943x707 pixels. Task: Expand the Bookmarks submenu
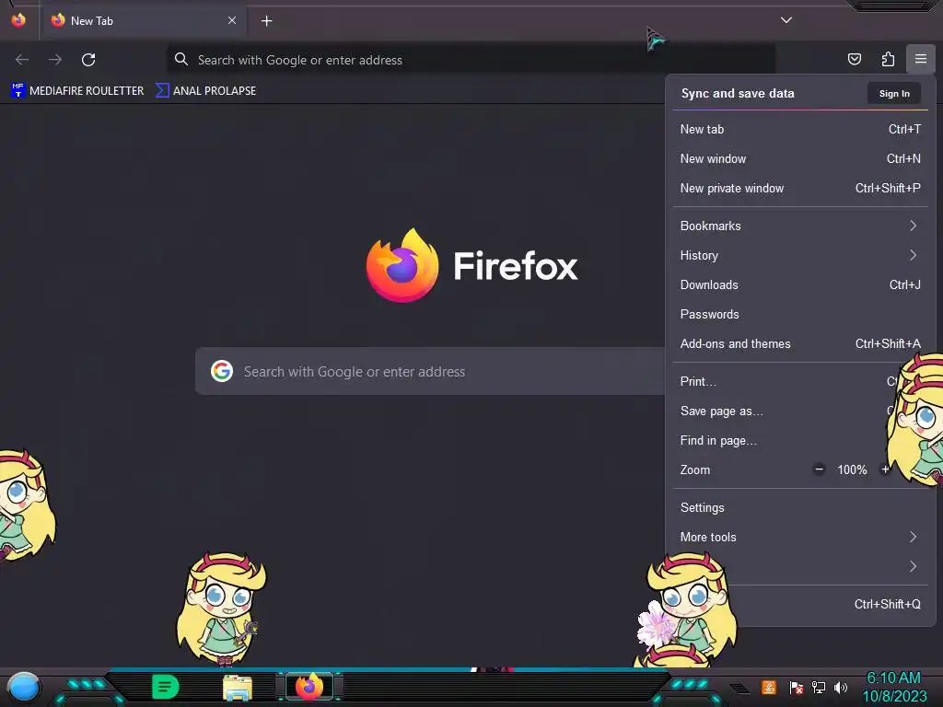click(800, 226)
